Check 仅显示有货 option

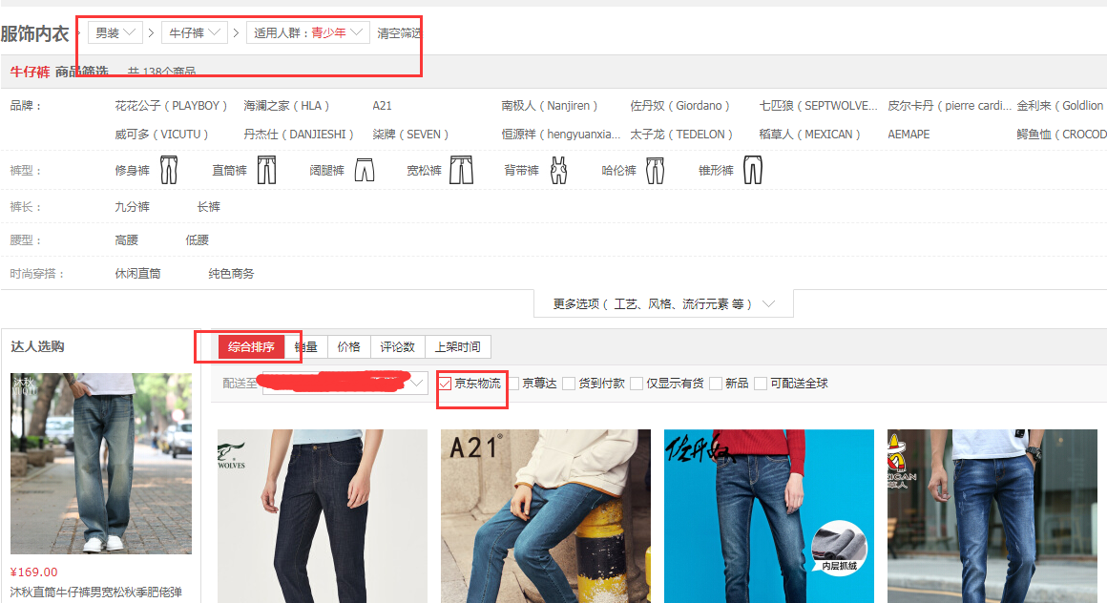point(637,384)
